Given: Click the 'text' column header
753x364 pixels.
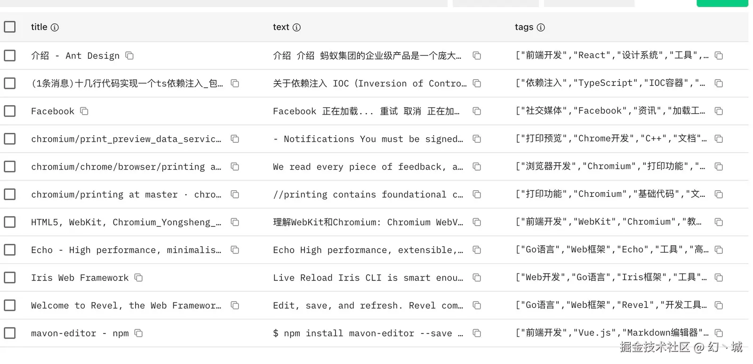Looking at the screenshot, I should tap(281, 27).
